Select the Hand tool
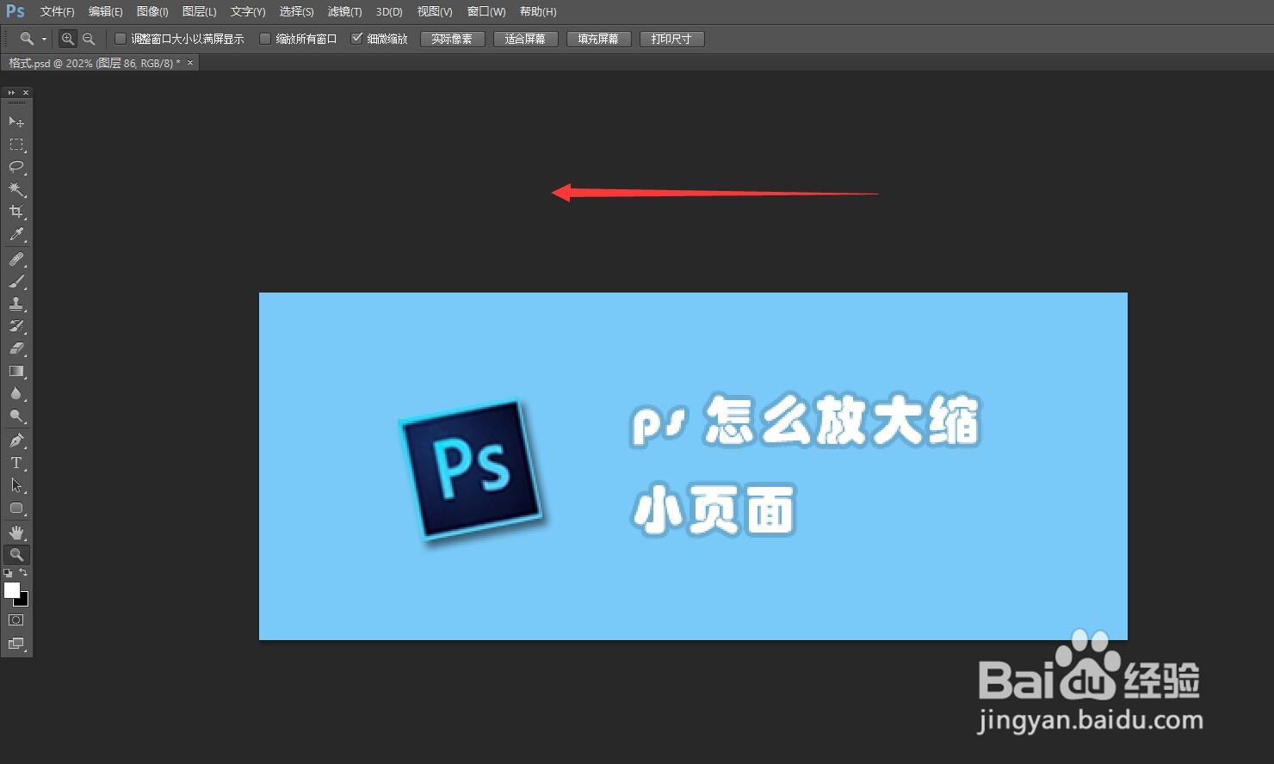This screenshot has height=764, width=1274. 16,531
